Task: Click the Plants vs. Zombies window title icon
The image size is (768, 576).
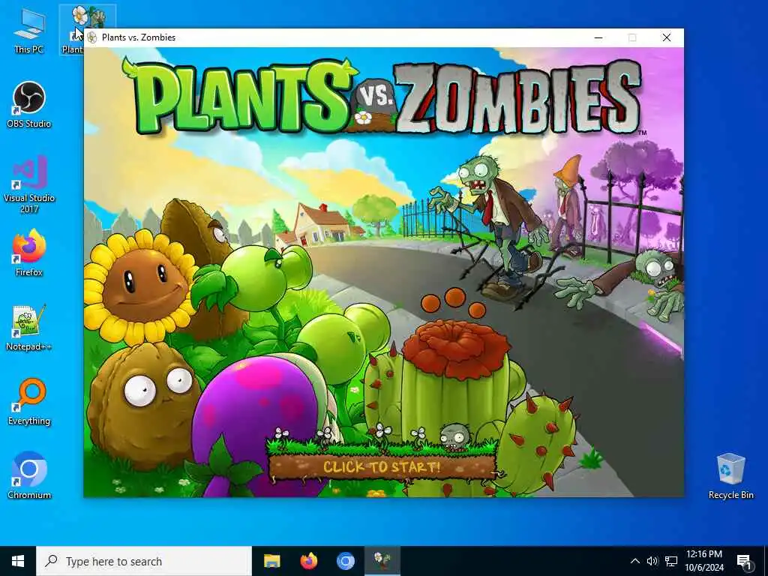Action: point(92,37)
